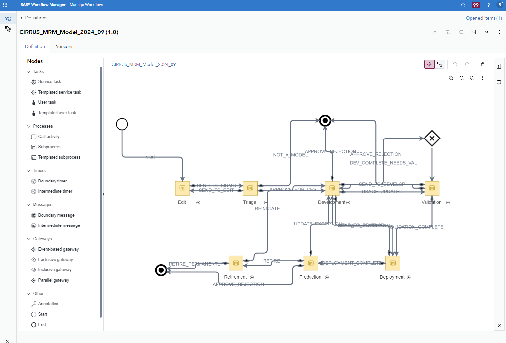Screen dimensions: 506x343
Task: Collapse the Tasks node group
Action: (29, 71)
